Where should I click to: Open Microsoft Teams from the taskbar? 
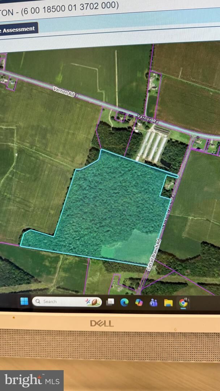pyautogui.click(x=153, y=303)
